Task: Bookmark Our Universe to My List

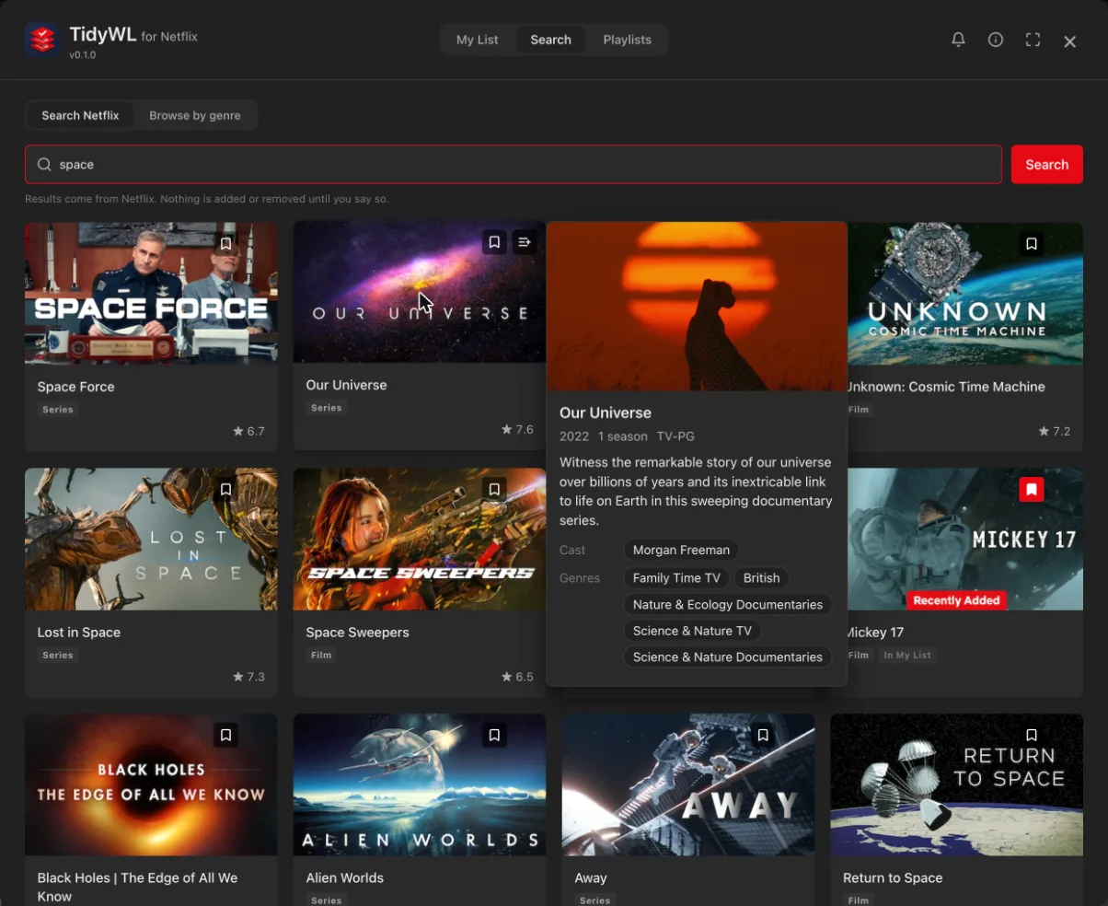Action: pos(494,242)
